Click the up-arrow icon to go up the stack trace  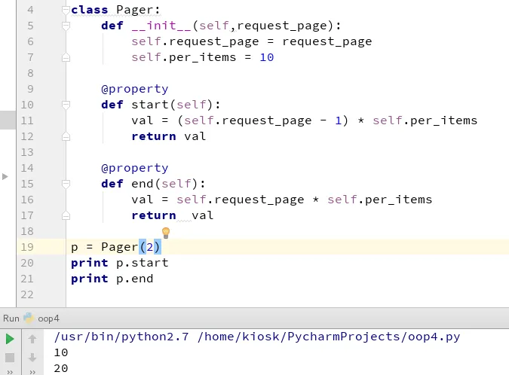[32, 339]
